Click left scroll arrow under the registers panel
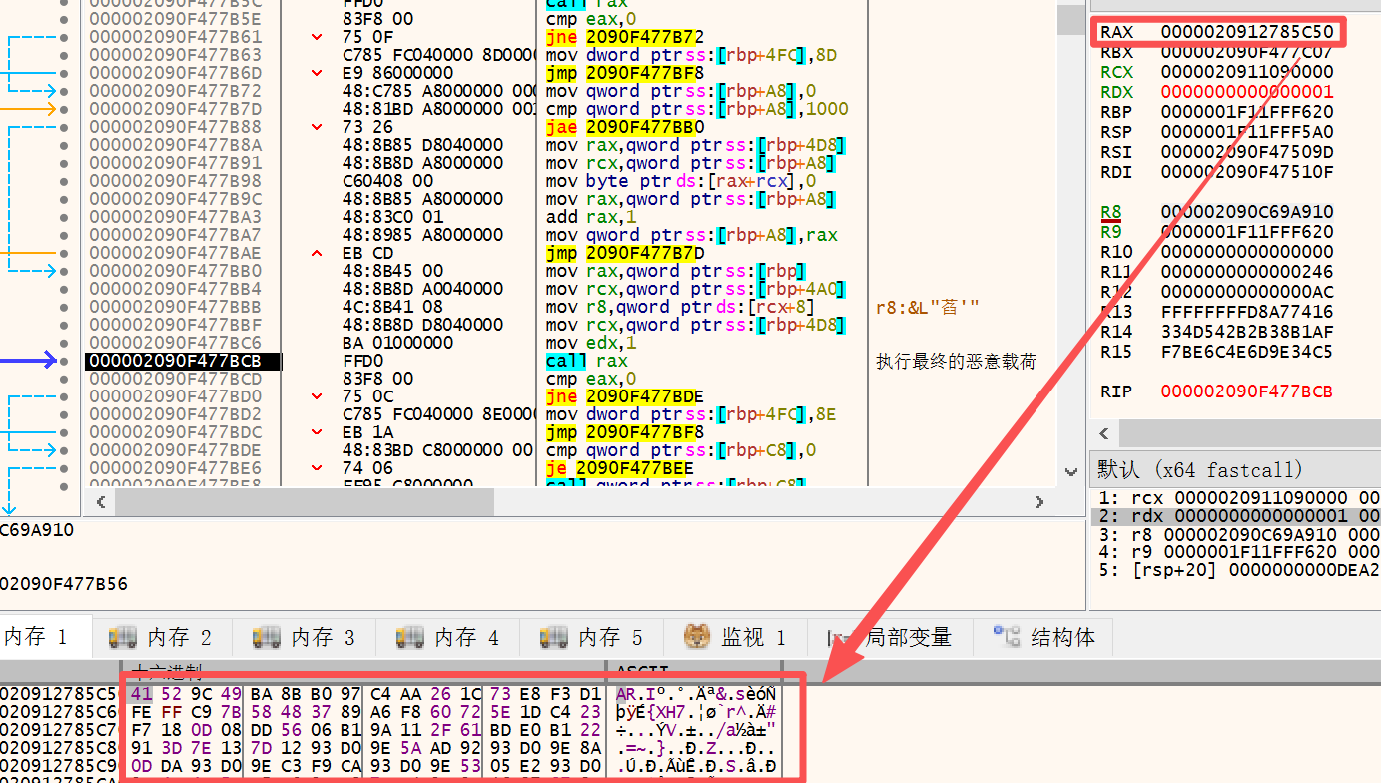The width and height of the screenshot is (1381, 783). coord(1104,433)
